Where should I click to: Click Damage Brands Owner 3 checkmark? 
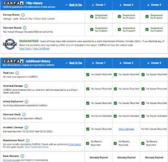[147, 17]
